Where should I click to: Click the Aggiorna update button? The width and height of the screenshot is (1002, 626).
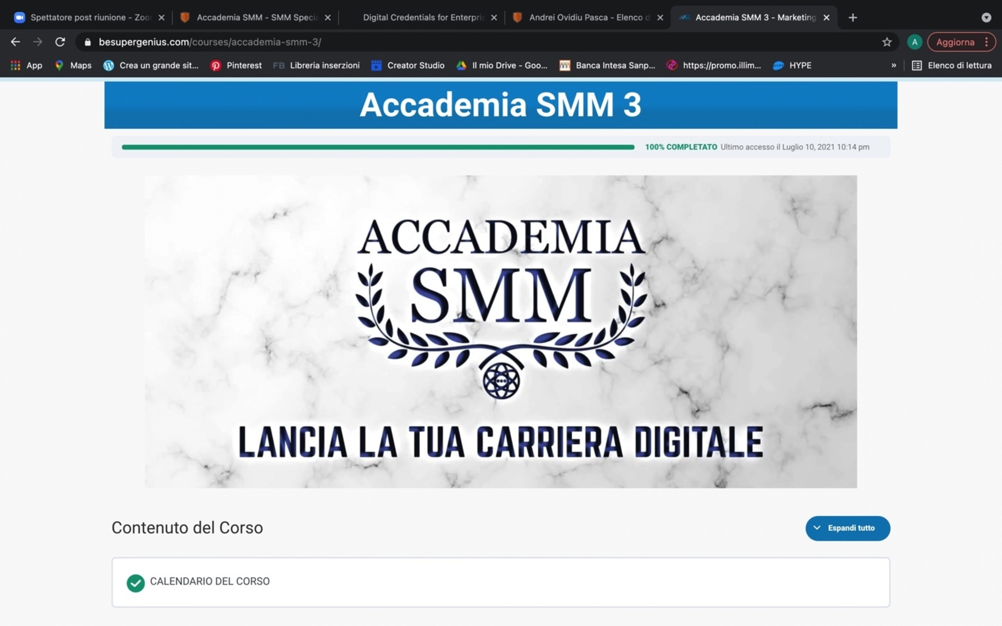(x=955, y=42)
